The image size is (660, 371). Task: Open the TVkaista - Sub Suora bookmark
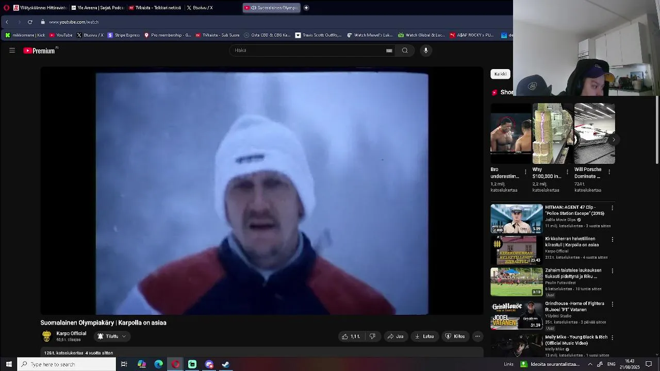218,35
